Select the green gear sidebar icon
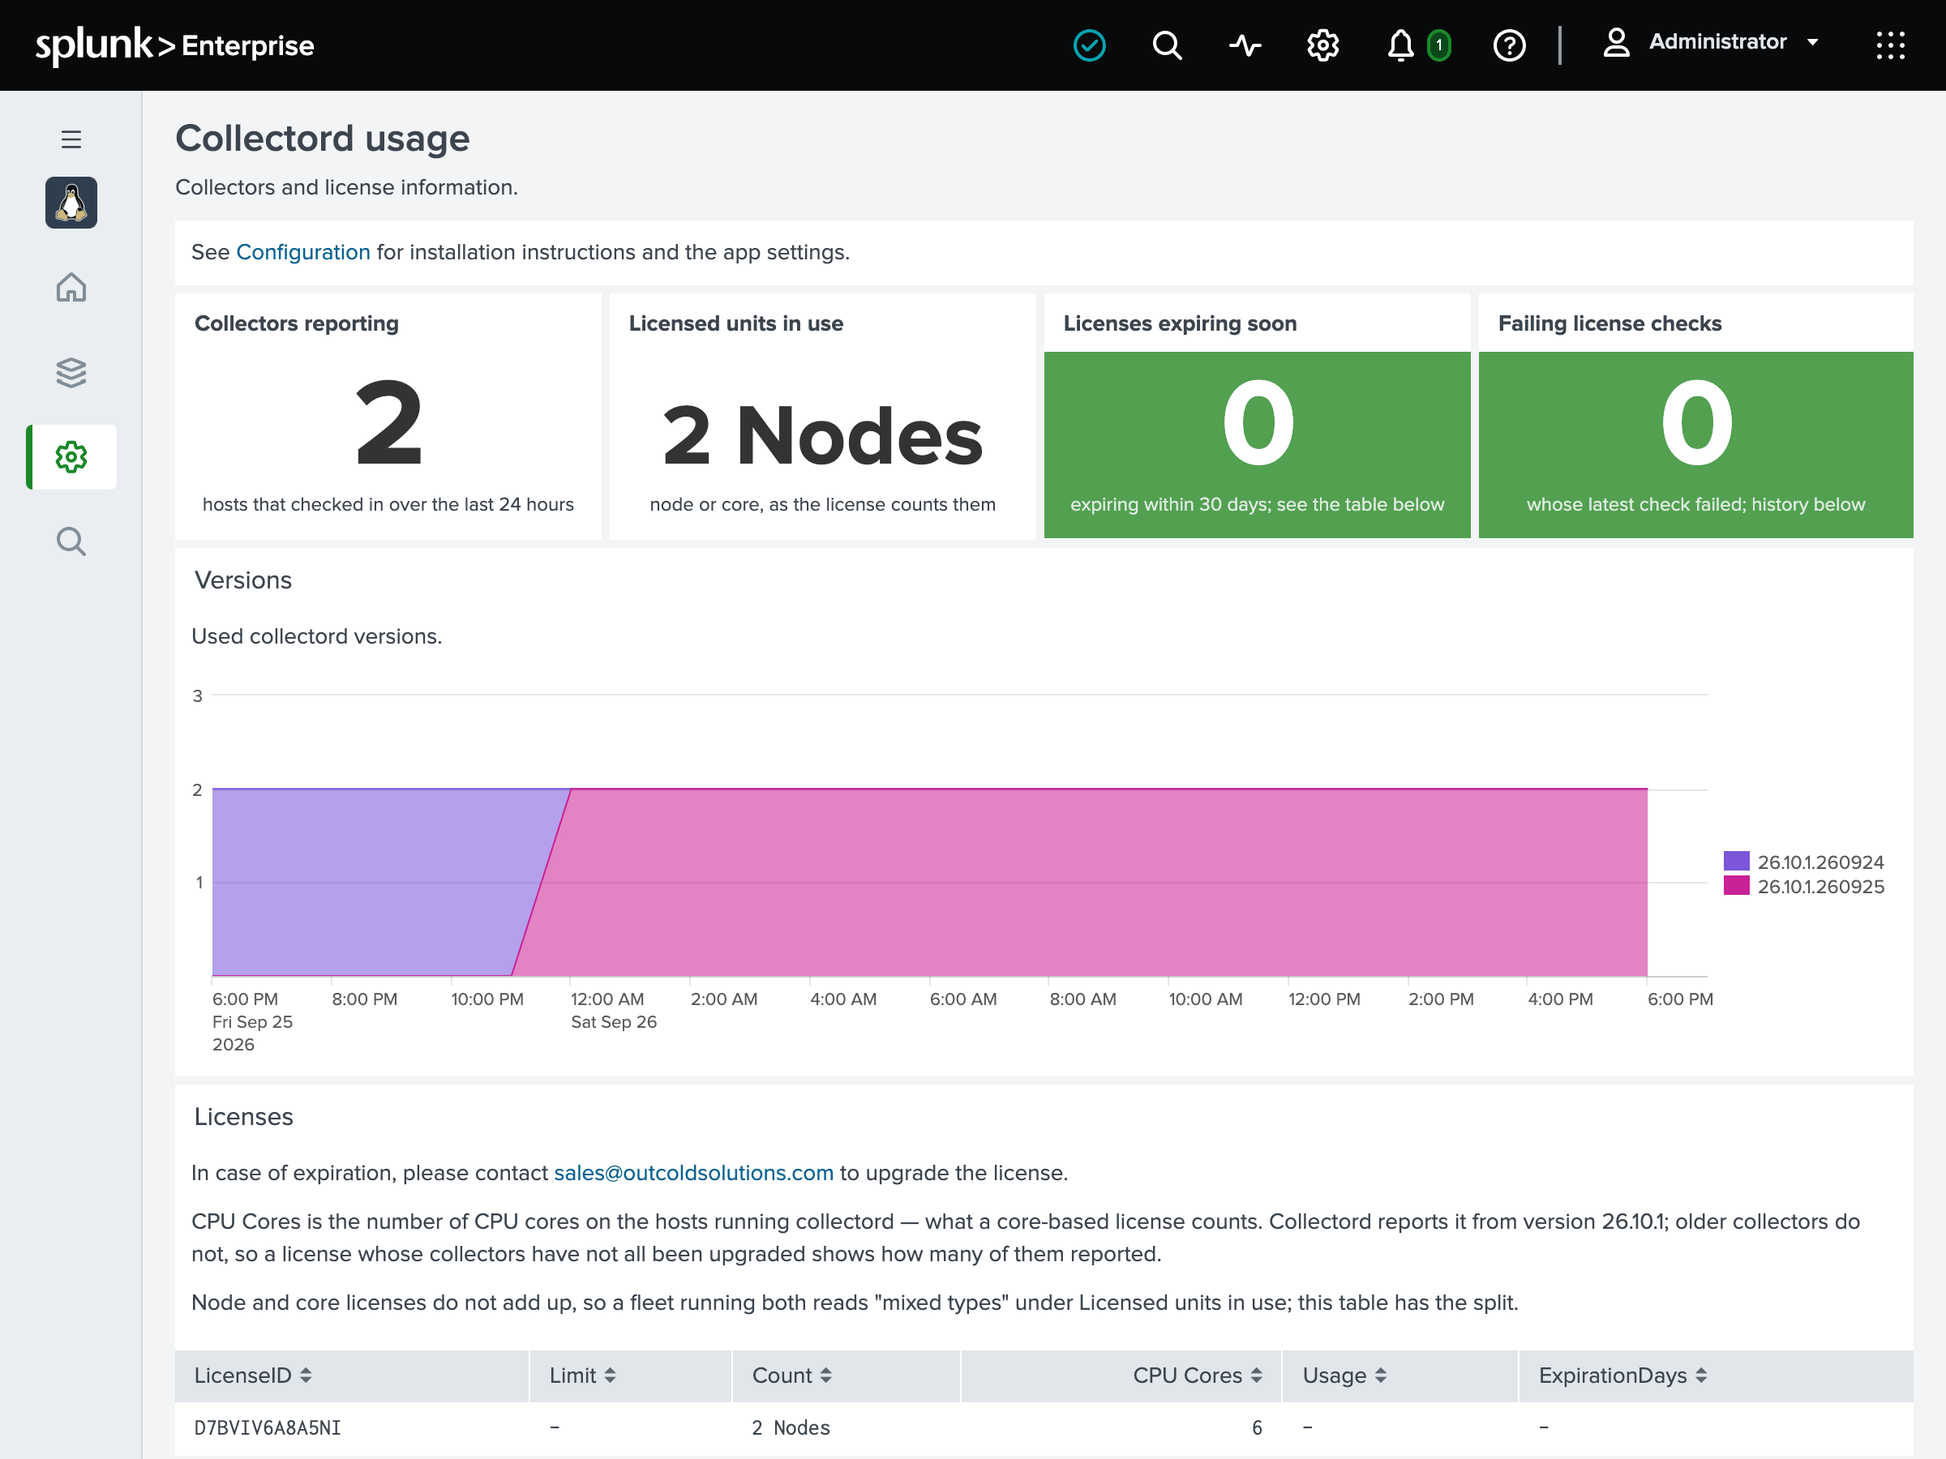The width and height of the screenshot is (1946, 1459). tap(71, 456)
